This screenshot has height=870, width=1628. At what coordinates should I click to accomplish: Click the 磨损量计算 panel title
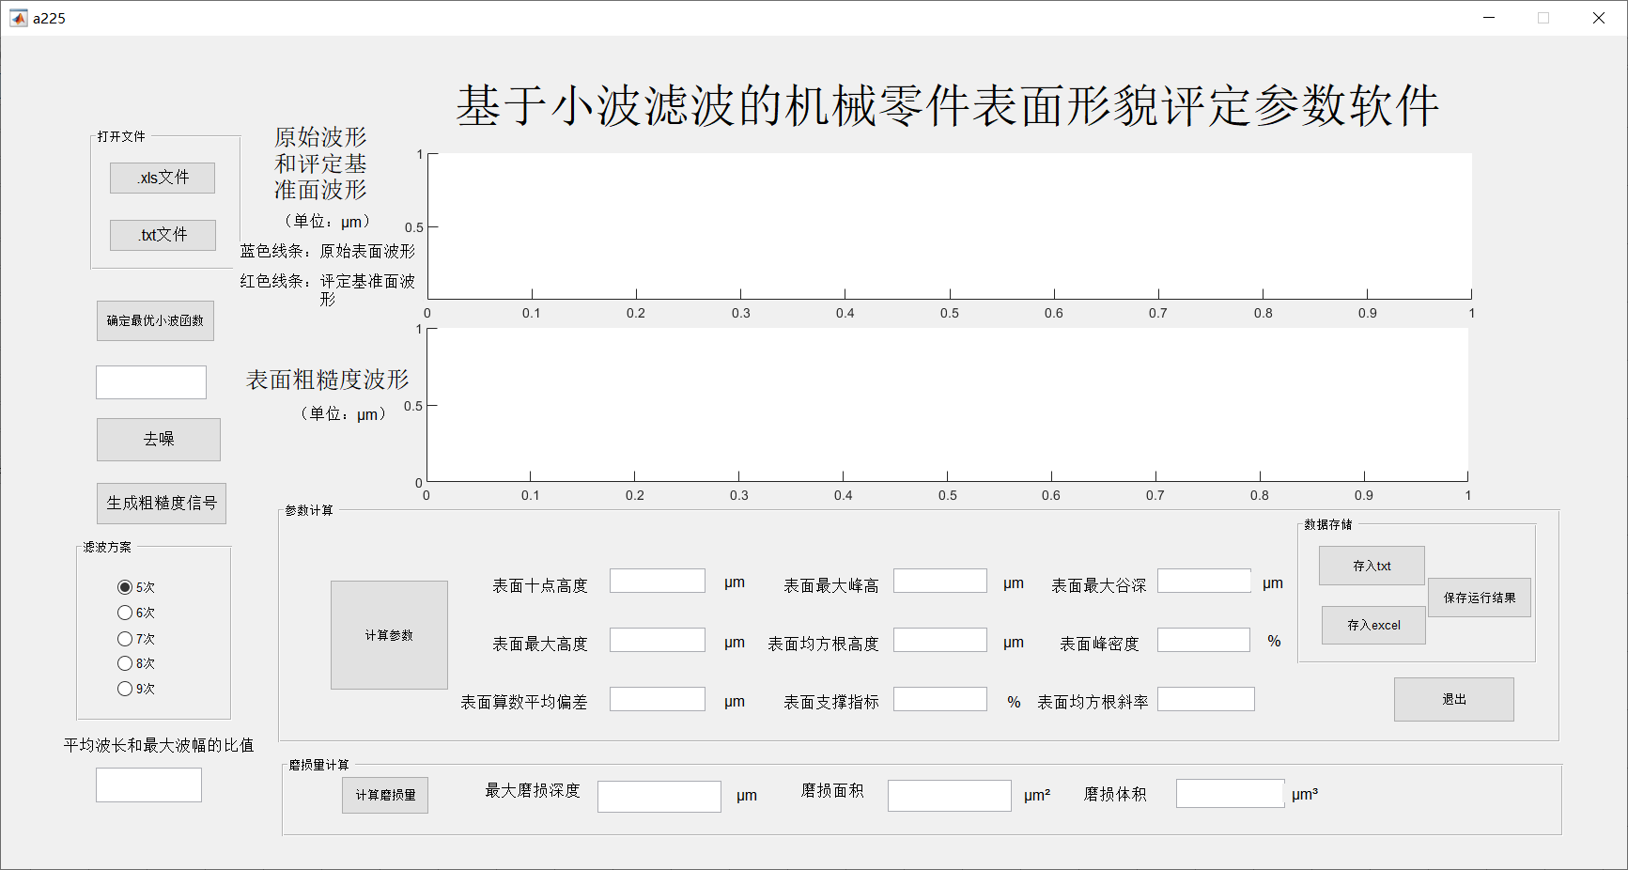tap(319, 765)
